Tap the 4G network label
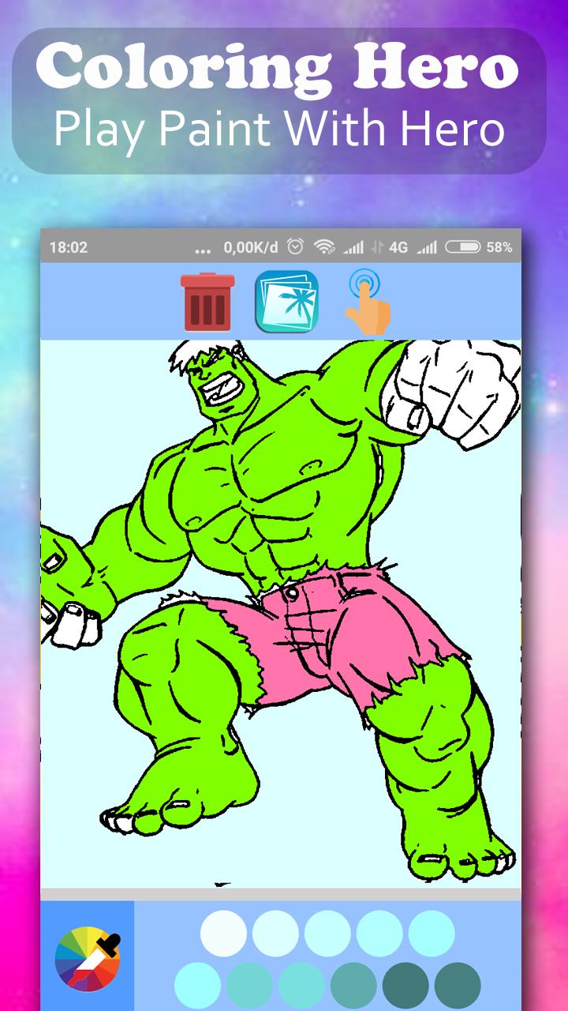Viewport: 568px width, 1011px height. pos(398,247)
